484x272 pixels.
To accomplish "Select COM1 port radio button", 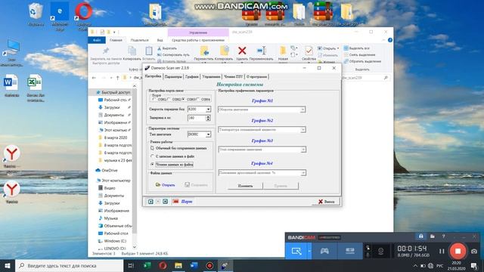I will 154,99.
